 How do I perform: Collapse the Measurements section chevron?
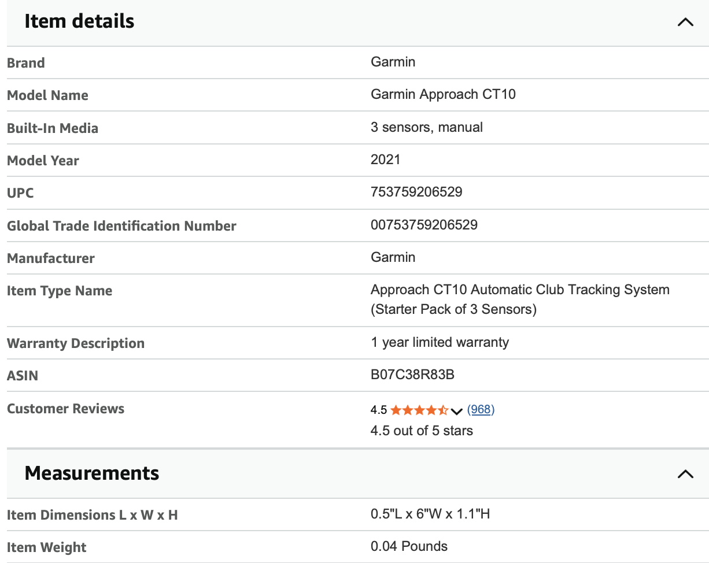tap(685, 474)
